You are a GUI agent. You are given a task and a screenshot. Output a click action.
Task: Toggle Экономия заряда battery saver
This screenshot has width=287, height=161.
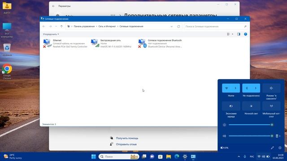231,106
